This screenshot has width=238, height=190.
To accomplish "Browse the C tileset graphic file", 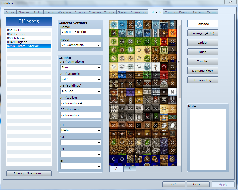I will click(99, 142).
